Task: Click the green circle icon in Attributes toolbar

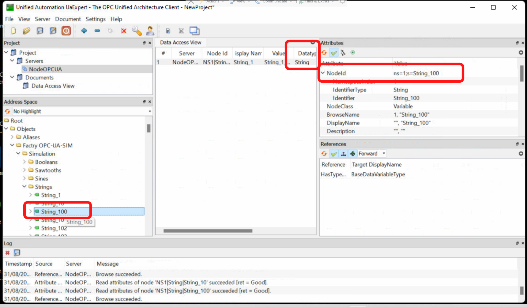Action: click(x=353, y=53)
